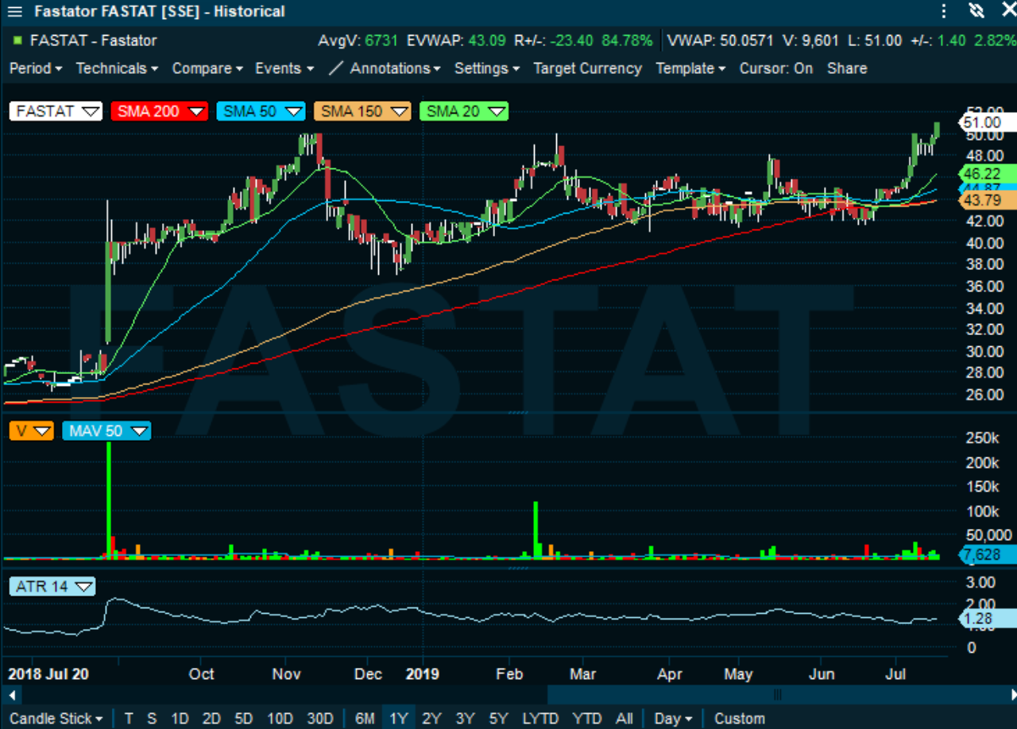Open the three-dot options menu in title bar
The image size is (1017, 729).
[x=944, y=11]
